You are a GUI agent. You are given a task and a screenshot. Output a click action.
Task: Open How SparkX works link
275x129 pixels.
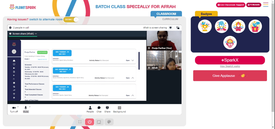pyautogui.click(x=230, y=66)
